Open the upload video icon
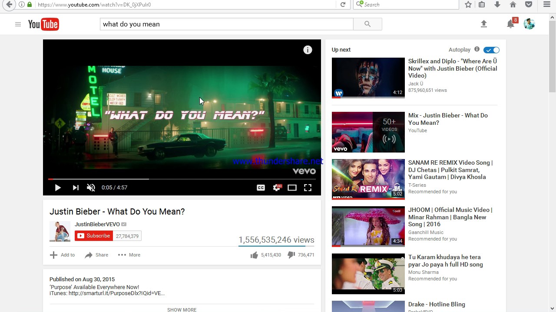 pos(484,24)
